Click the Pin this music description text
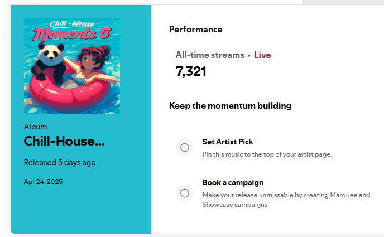384x237 pixels. [x=267, y=154]
